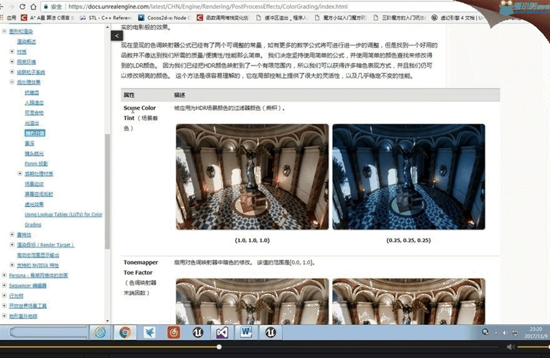Open the second Unreal Engine taskbar icon
Viewport: 550px width, 358px height.
coord(270,332)
